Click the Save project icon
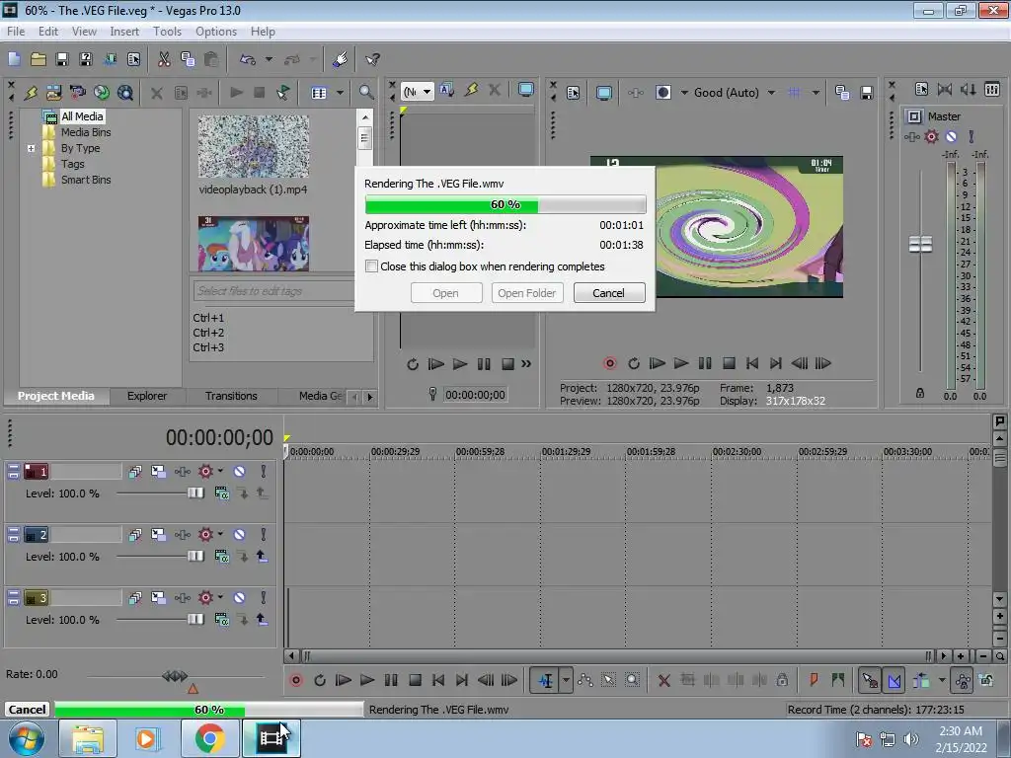Viewport: 1011px width, 758px height. [62, 59]
